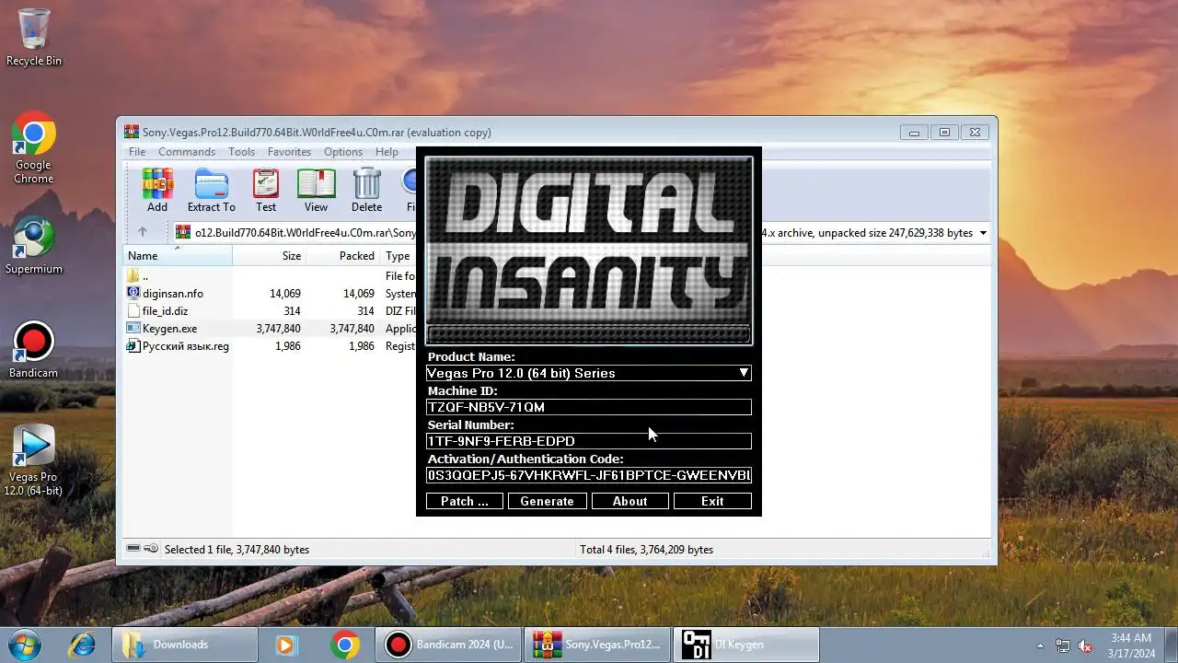This screenshot has height=663, width=1178.
Task: Click the diginsan.nfo file icon
Action: [x=133, y=293]
